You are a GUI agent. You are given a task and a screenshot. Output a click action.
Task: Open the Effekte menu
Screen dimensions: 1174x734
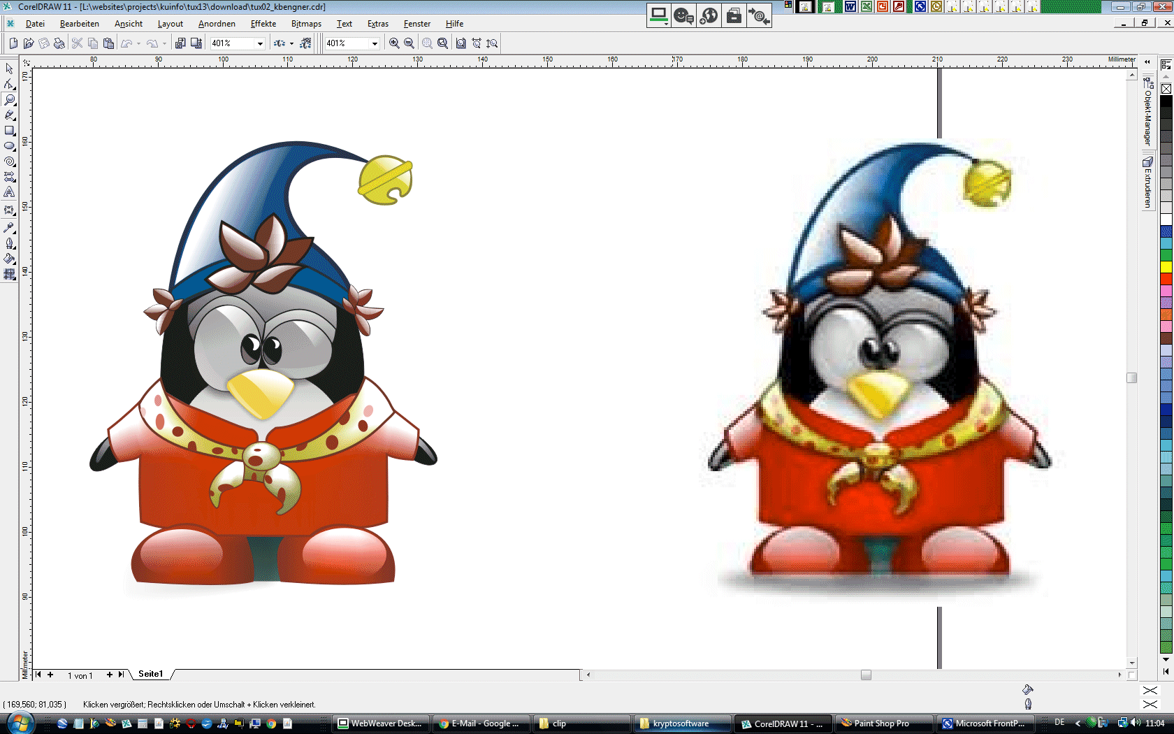(263, 24)
